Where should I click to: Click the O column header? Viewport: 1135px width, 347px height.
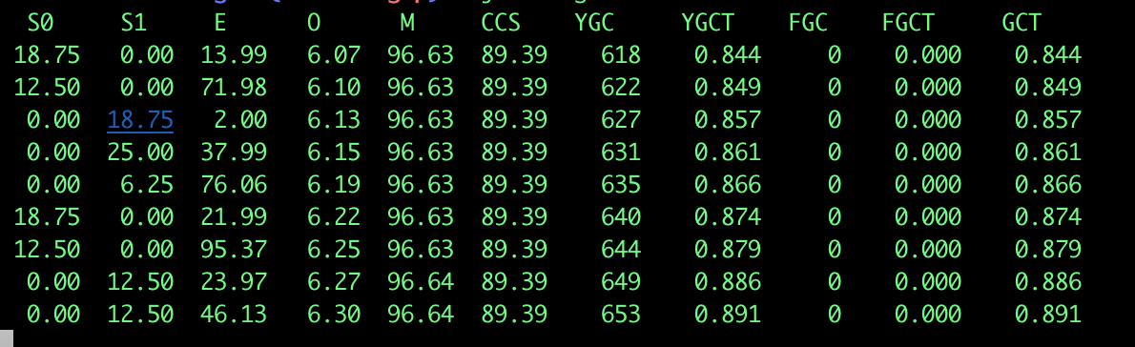click(x=314, y=23)
